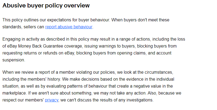Click the "Abusive buyer policy overview" heading

[x=46, y=6]
